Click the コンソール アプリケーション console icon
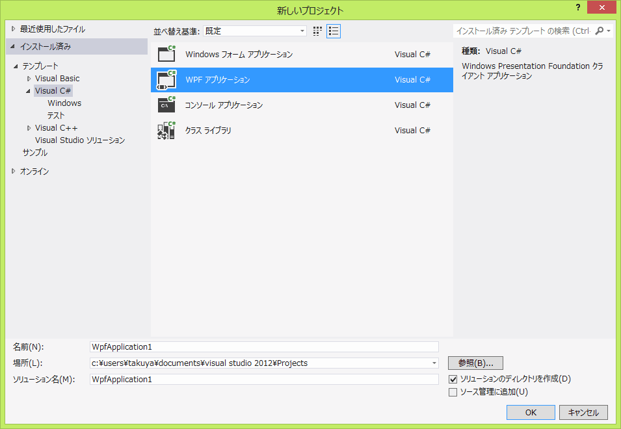Screen dimensions: 621x429 pyautogui.click(x=166, y=105)
